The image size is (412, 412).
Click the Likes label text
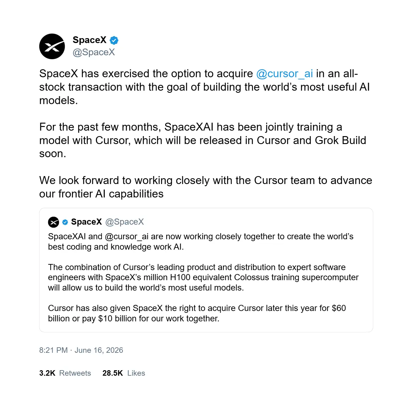[x=136, y=373]
